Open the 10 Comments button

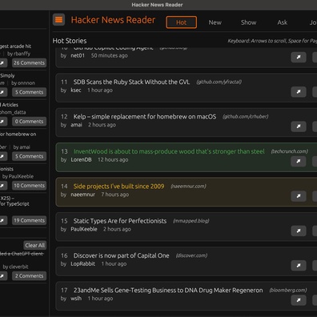click(x=29, y=186)
